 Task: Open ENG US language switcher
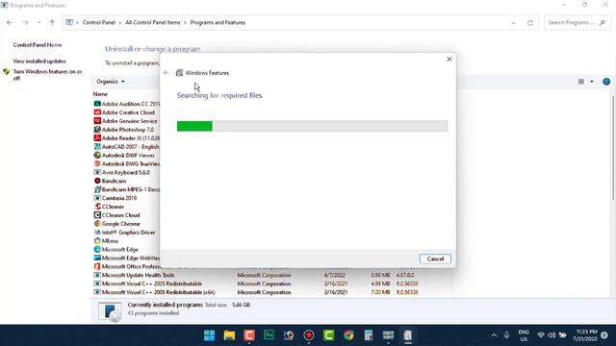click(524, 335)
